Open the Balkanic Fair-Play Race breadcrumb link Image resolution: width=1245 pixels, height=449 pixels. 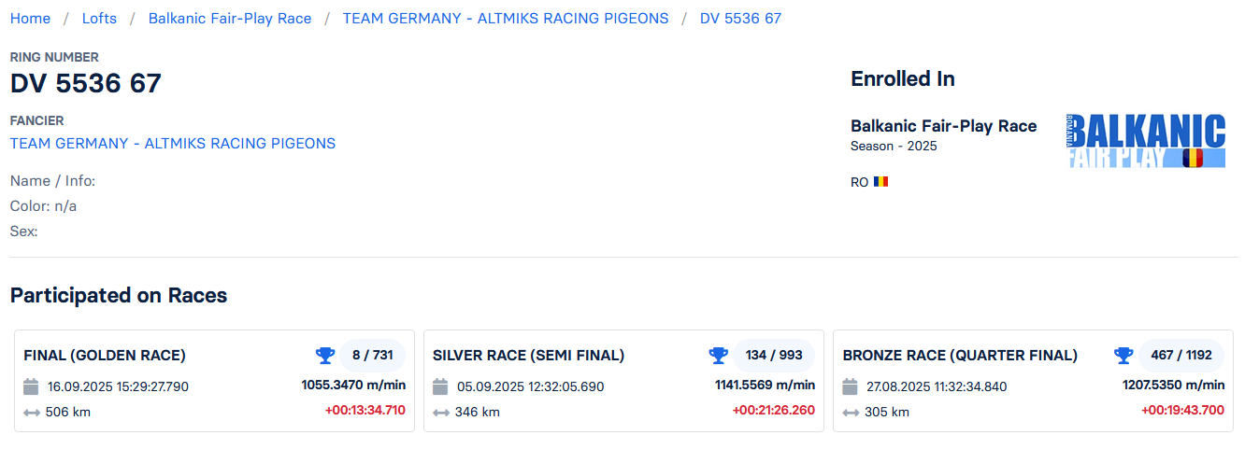pos(230,19)
